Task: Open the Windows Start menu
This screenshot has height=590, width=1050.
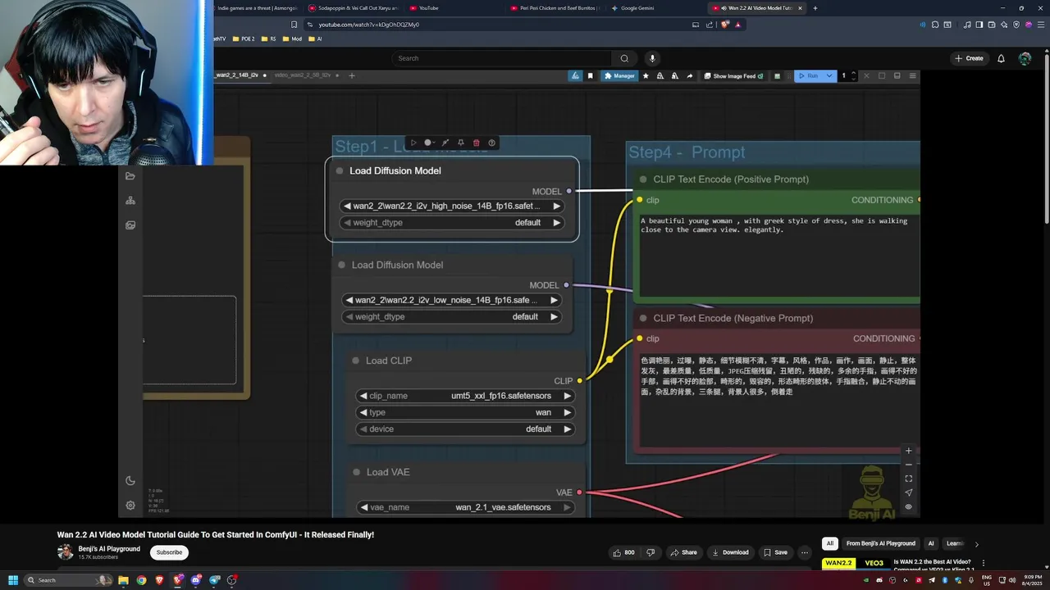Action: 12,580
